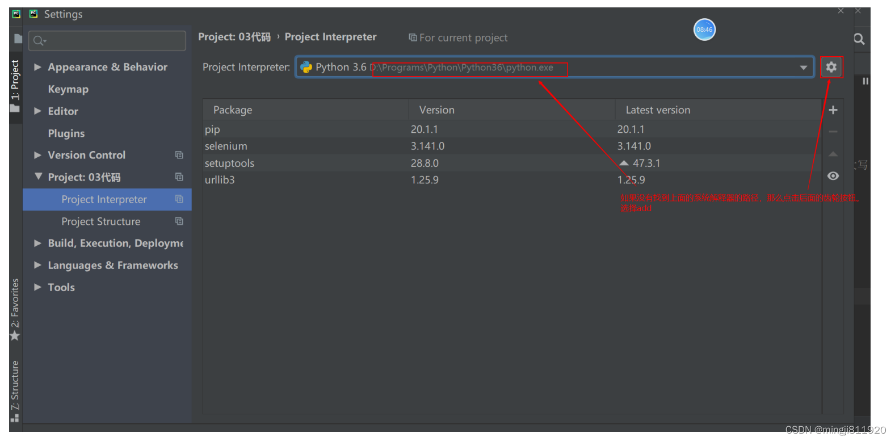Viewport: 895px width, 441px height.
Task: Click the copy icon next to Project: 03代码
Action: pyautogui.click(x=179, y=177)
